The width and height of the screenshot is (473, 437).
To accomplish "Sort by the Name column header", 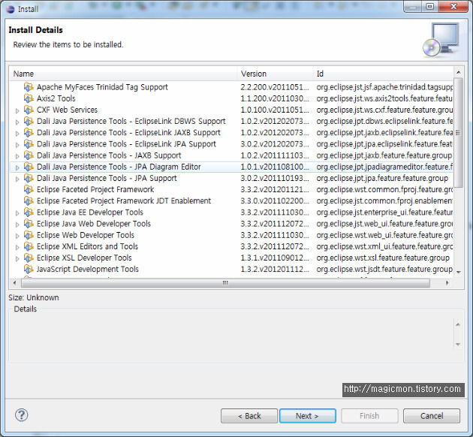I will click(124, 74).
